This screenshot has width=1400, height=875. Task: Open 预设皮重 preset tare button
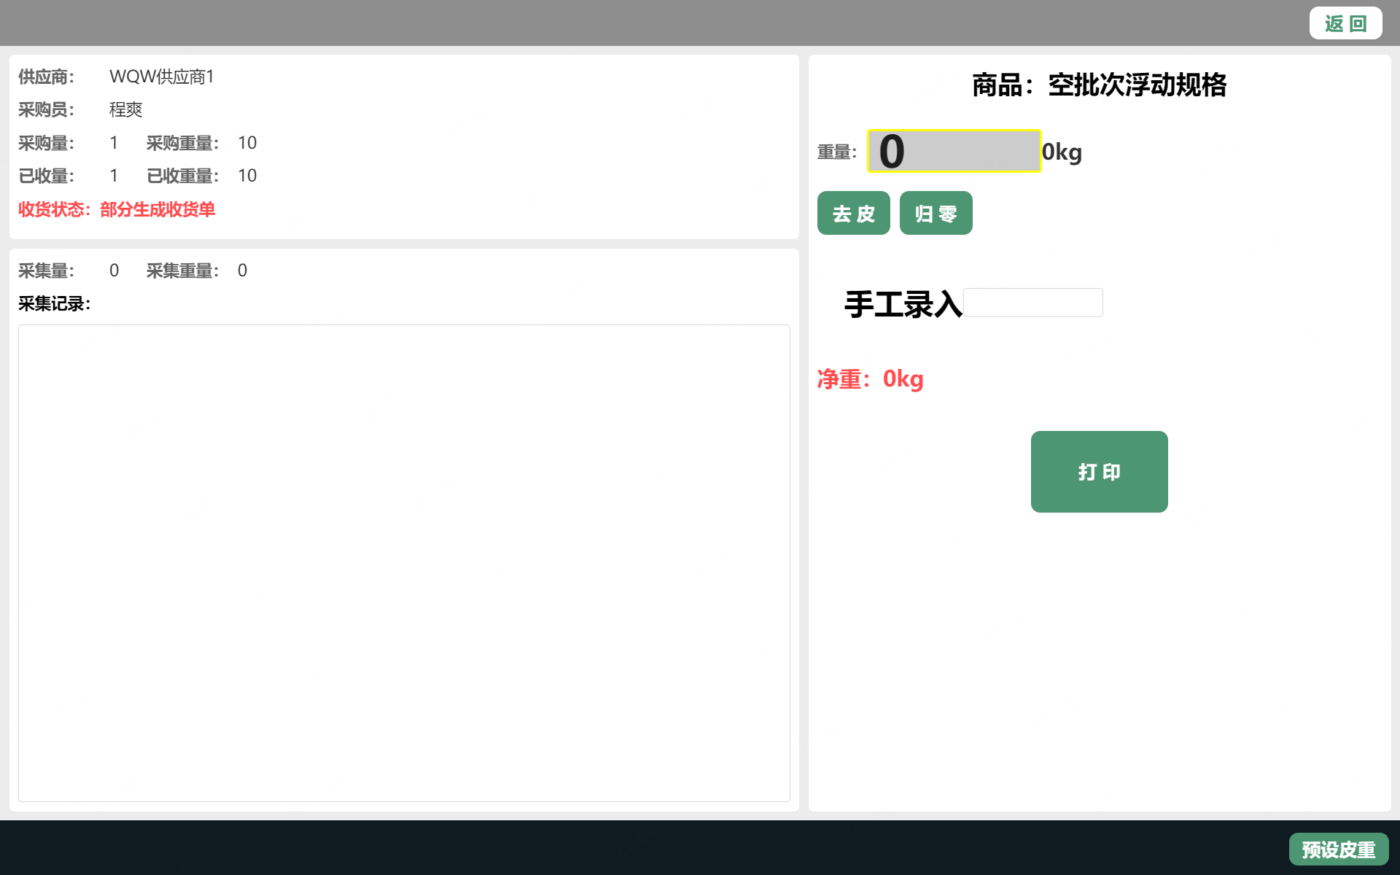[x=1338, y=849]
